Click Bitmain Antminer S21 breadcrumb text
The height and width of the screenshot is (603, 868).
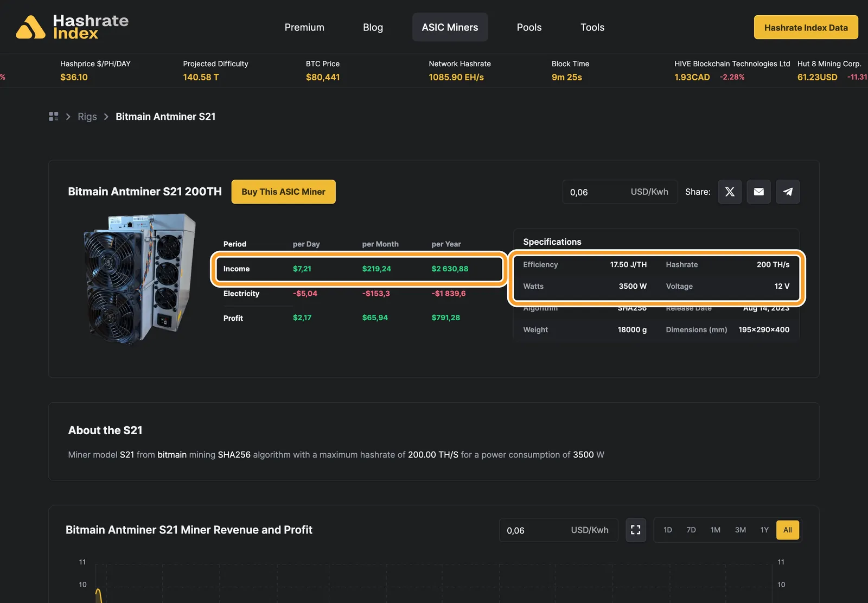pyautogui.click(x=165, y=116)
